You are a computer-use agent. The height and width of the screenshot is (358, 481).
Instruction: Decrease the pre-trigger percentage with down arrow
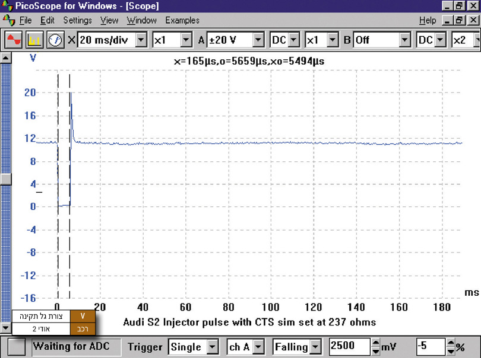point(450,350)
